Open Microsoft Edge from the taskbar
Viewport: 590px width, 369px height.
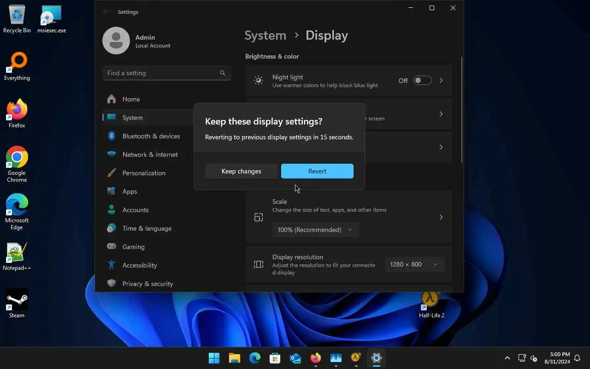(x=255, y=358)
